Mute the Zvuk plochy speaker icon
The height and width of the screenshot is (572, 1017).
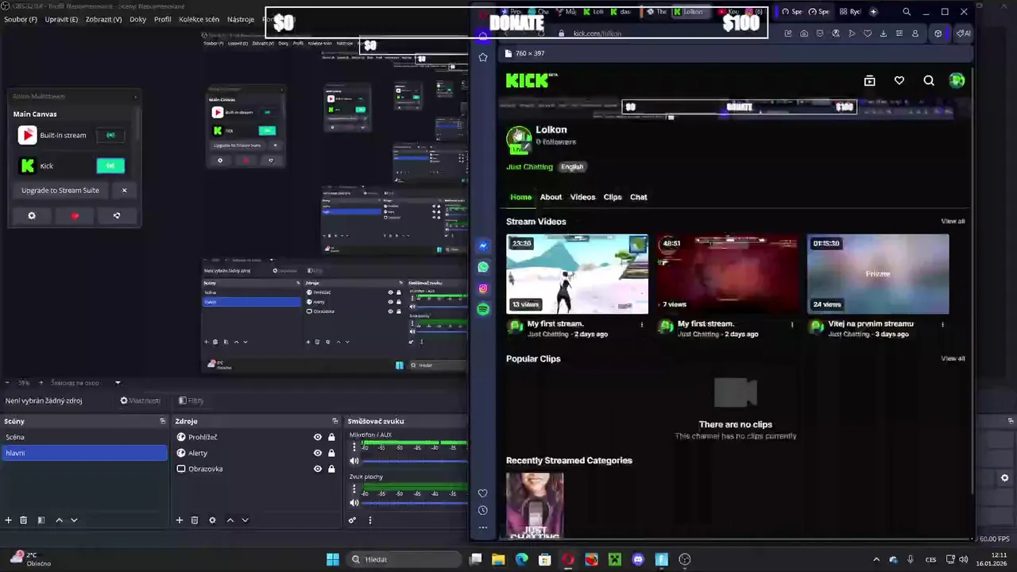(354, 502)
